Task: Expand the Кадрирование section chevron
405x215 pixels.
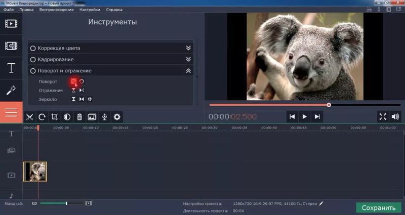Action: pyautogui.click(x=188, y=60)
